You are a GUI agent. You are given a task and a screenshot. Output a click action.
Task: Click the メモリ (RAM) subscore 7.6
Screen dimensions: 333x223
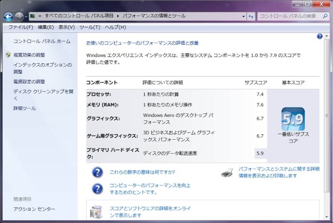tap(260, 105)
